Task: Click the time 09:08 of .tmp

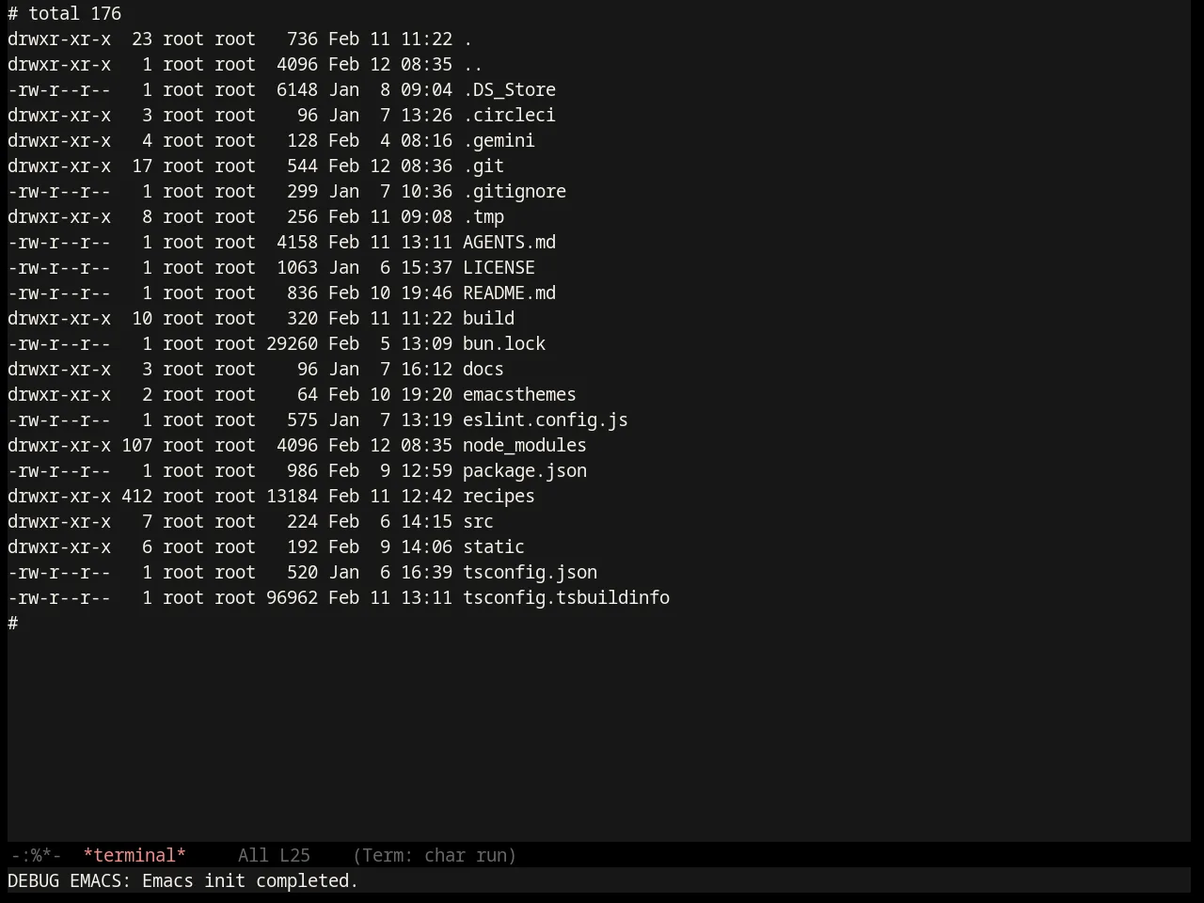Action: click(426, 216)
